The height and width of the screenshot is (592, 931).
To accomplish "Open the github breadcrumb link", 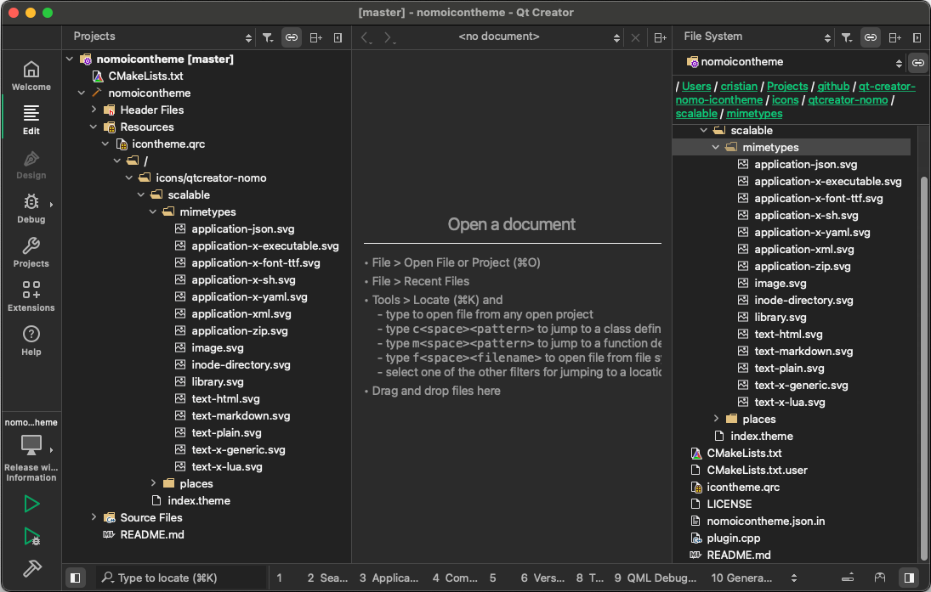I will [x=833, y=86].
